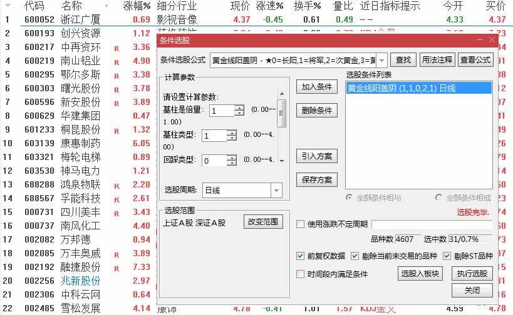Image resolution: width=513 pixels, height=315 pixels.
Task: Sort by 涨幅% column header
Action: point(137,6)
